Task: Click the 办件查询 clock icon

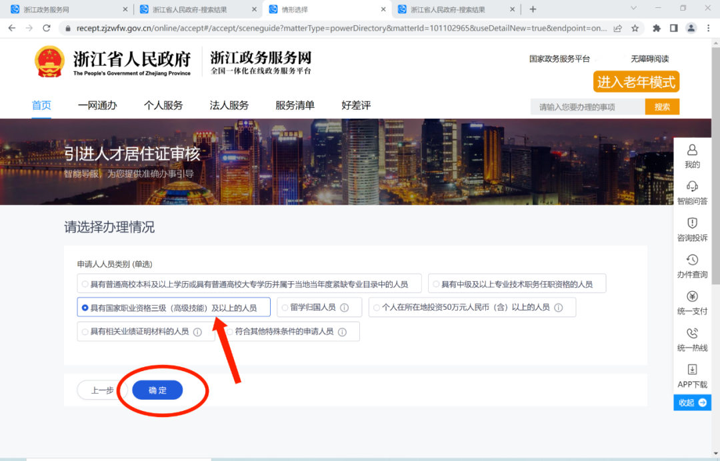Action: point(692,260)
